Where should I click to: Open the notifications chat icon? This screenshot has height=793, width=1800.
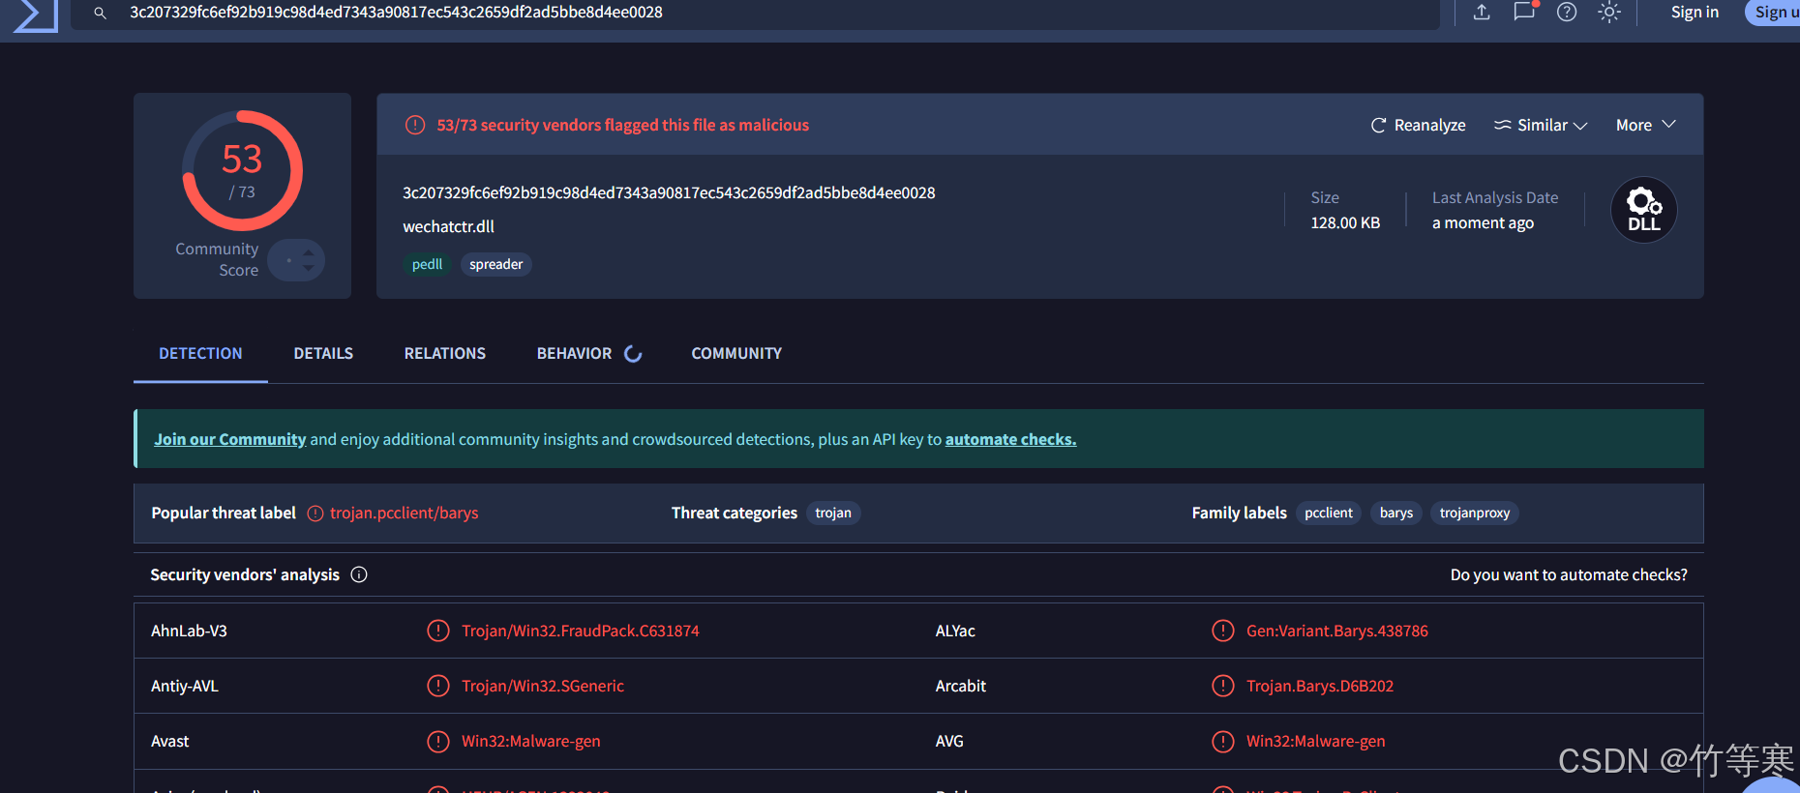tap(1524, 12)
